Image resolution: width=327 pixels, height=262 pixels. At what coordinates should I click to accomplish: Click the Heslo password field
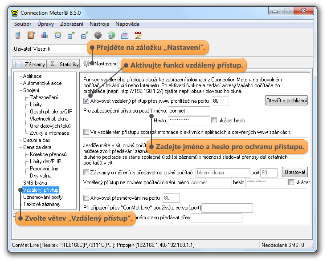click(189, 121)
